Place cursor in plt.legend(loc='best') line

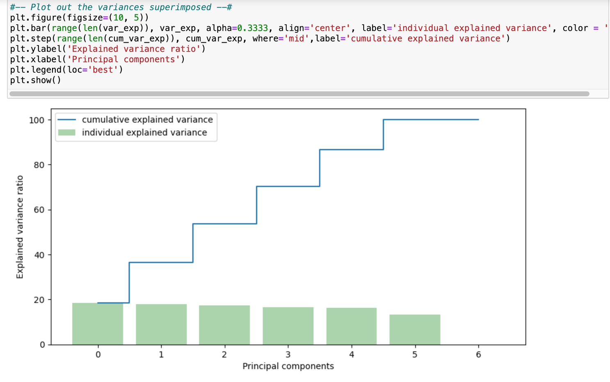(66, 70)
